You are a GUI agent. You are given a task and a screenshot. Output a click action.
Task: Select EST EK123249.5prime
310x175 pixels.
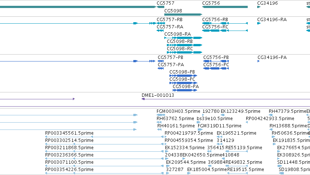pyautogui.click(x=240, y=111)
